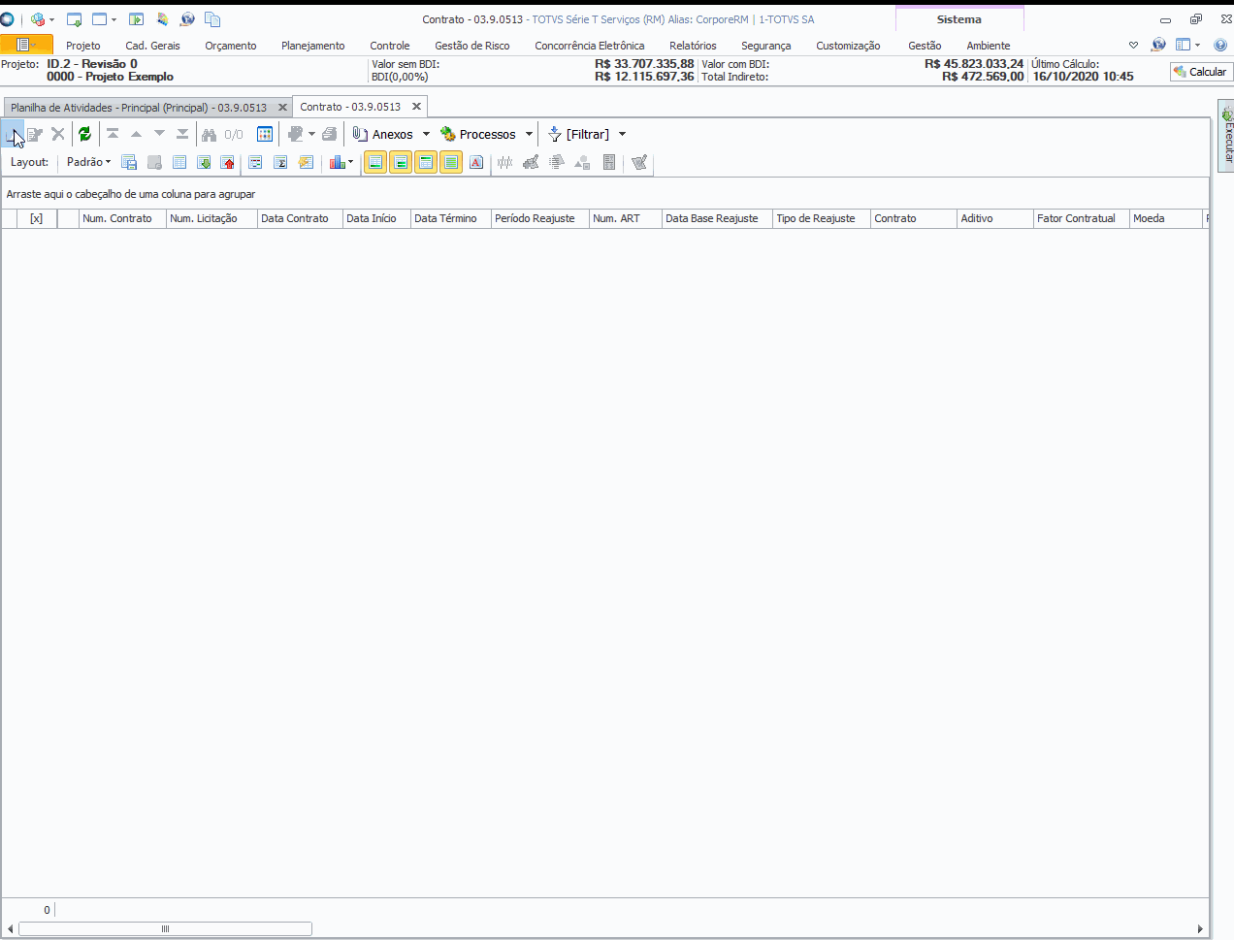
Task: Toggle the first highlighted grid view button
Action: click(x=375, y=163)
